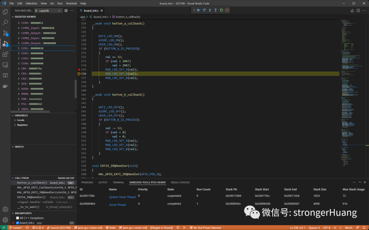This screenshot has height=230, width=369.
Task: Click the Register Viewer vertical scrollbar
Action: [x=76, y=89]
